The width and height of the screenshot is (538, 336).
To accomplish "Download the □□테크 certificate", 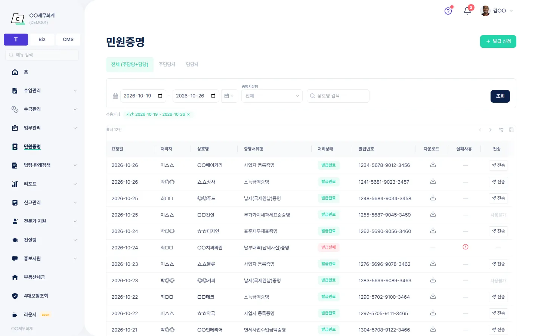I will click(433, 296).
